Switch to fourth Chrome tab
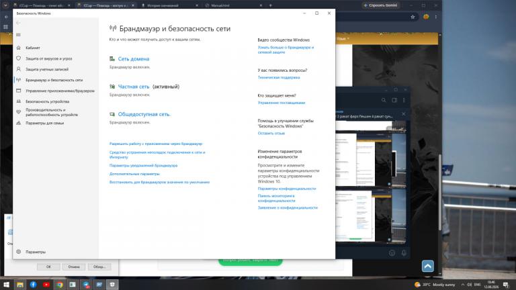Screen dimensions: 516x290 233,5
